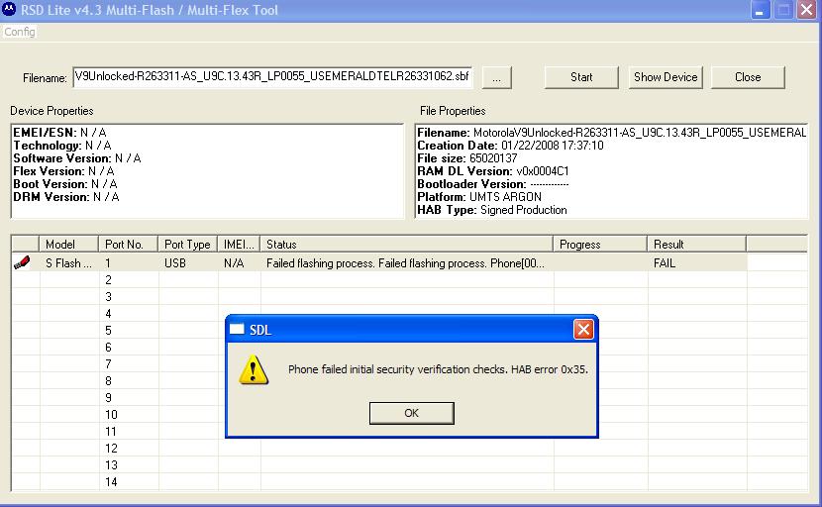Image resolution: width=822 pixels, height=507 pixels.
Task: Click the HAB error 0x35 message text
Action: (439, 369)
